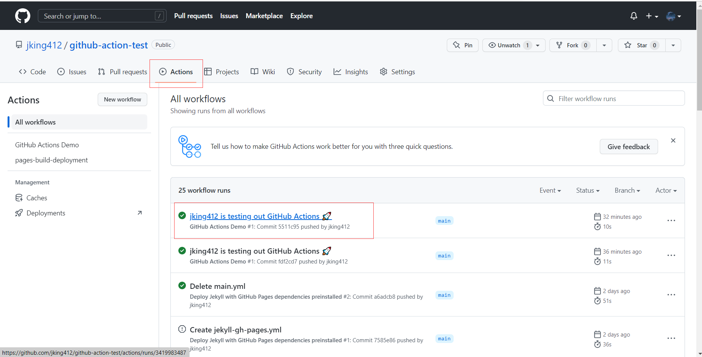Viewport: 702px width, 357px height.
Task: Expand the fork options dropdown arrow
Action: point(604,45)
